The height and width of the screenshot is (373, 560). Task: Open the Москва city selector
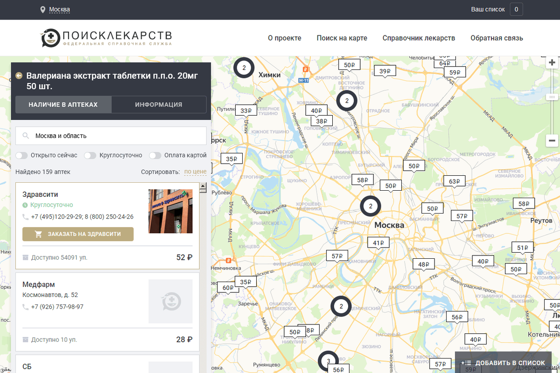pos(59,10)
